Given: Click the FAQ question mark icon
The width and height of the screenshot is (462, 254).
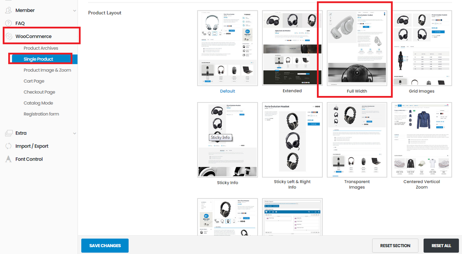Looking at the screenshot, I should pyautogui.click(x=9, y=23).
